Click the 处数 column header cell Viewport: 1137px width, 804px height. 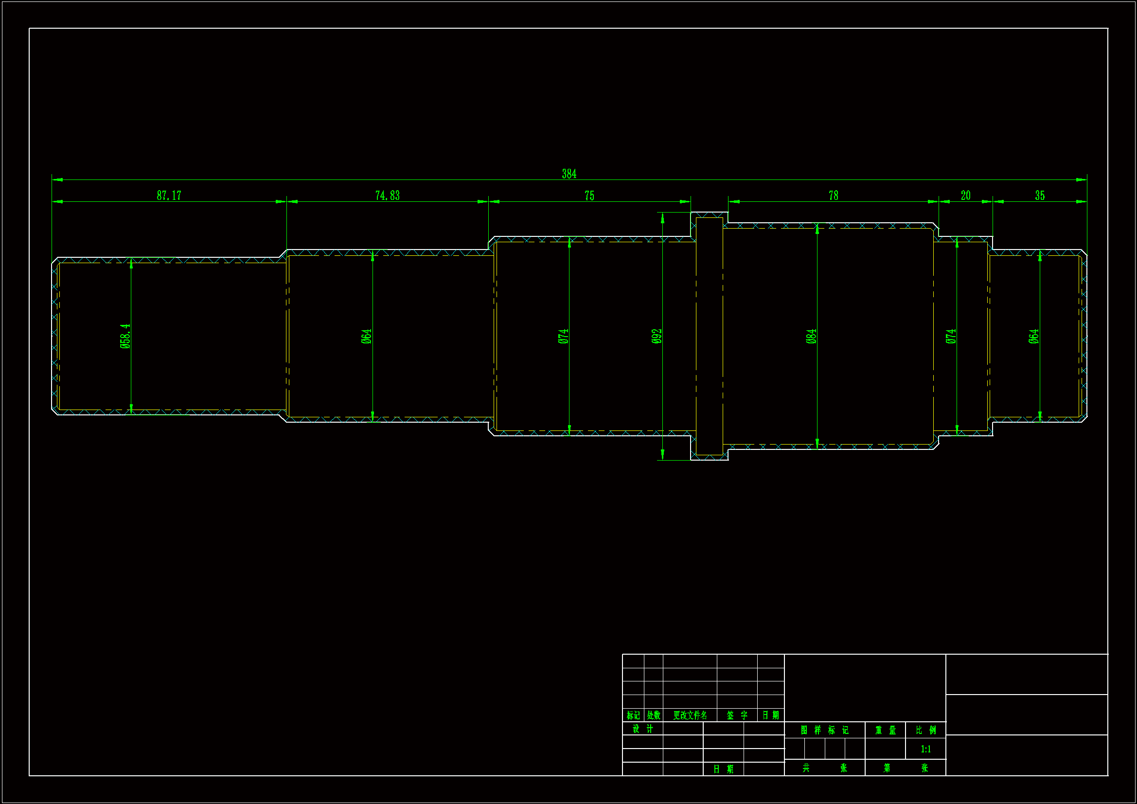(654, 715)
